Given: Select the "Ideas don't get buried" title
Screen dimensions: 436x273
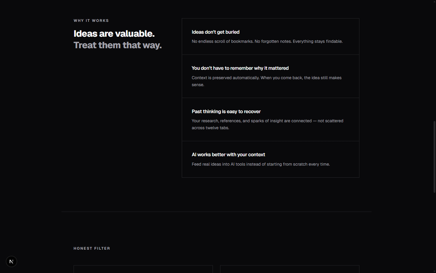Looking at the screenshot, I should coord(216,32).
